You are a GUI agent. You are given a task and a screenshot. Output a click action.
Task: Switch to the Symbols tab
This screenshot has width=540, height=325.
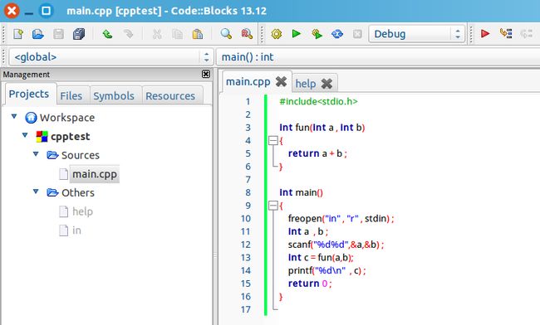point(114,96)
